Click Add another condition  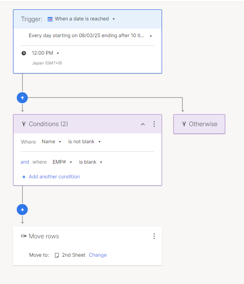coord(51,177)
